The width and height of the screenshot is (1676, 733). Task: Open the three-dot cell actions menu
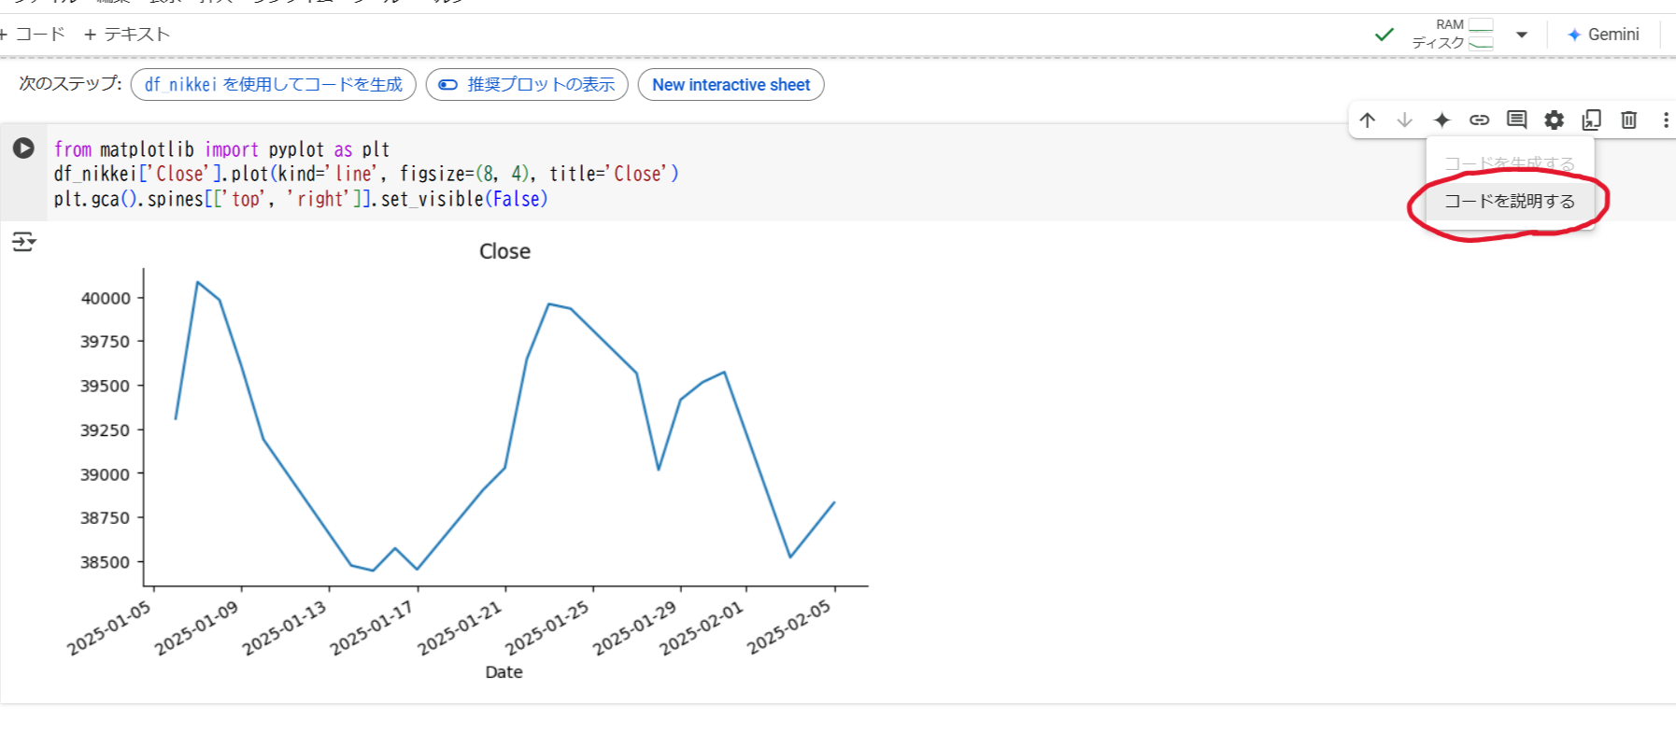[1666, 120]
